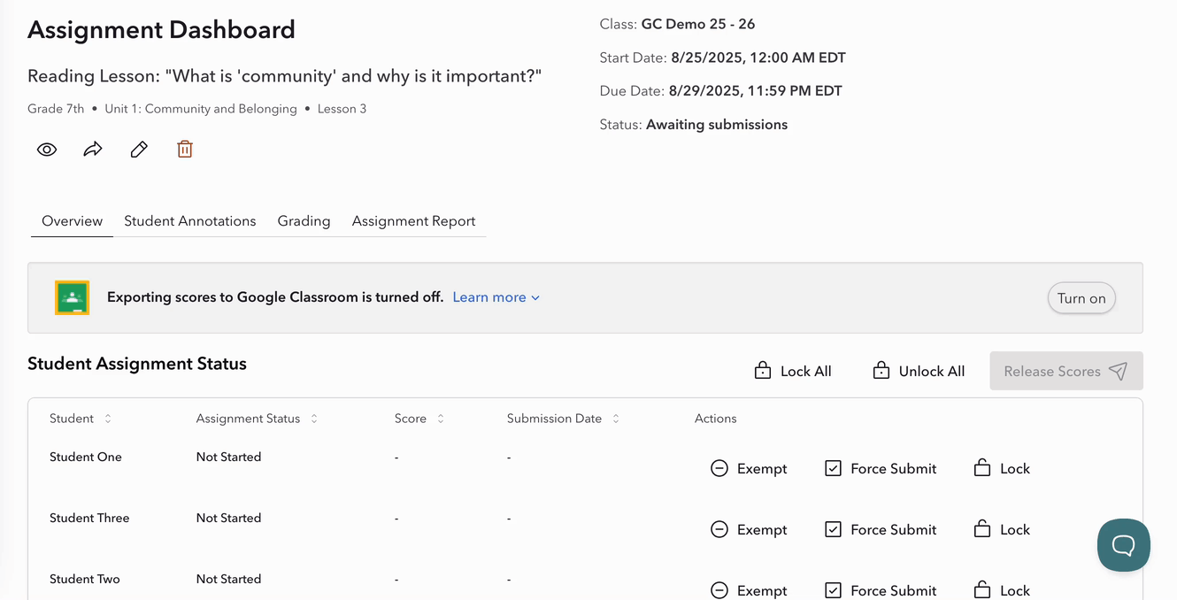
Task: Click lock icon for Student One
Action: click(982, 468)
